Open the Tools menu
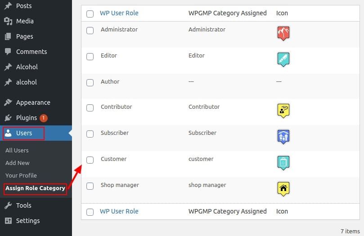The image size is (364, 236). 24,205
